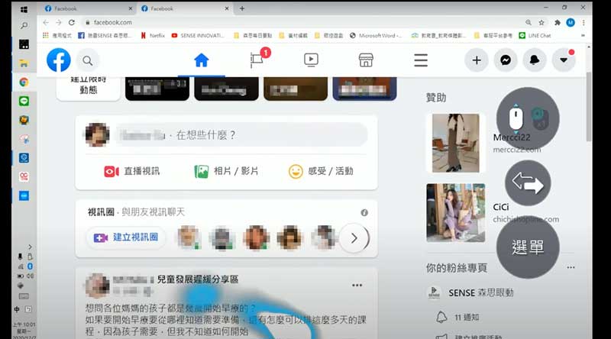Open the Windows Start button
Viewport: 611px width, 339px height.
tap(24, 9)
